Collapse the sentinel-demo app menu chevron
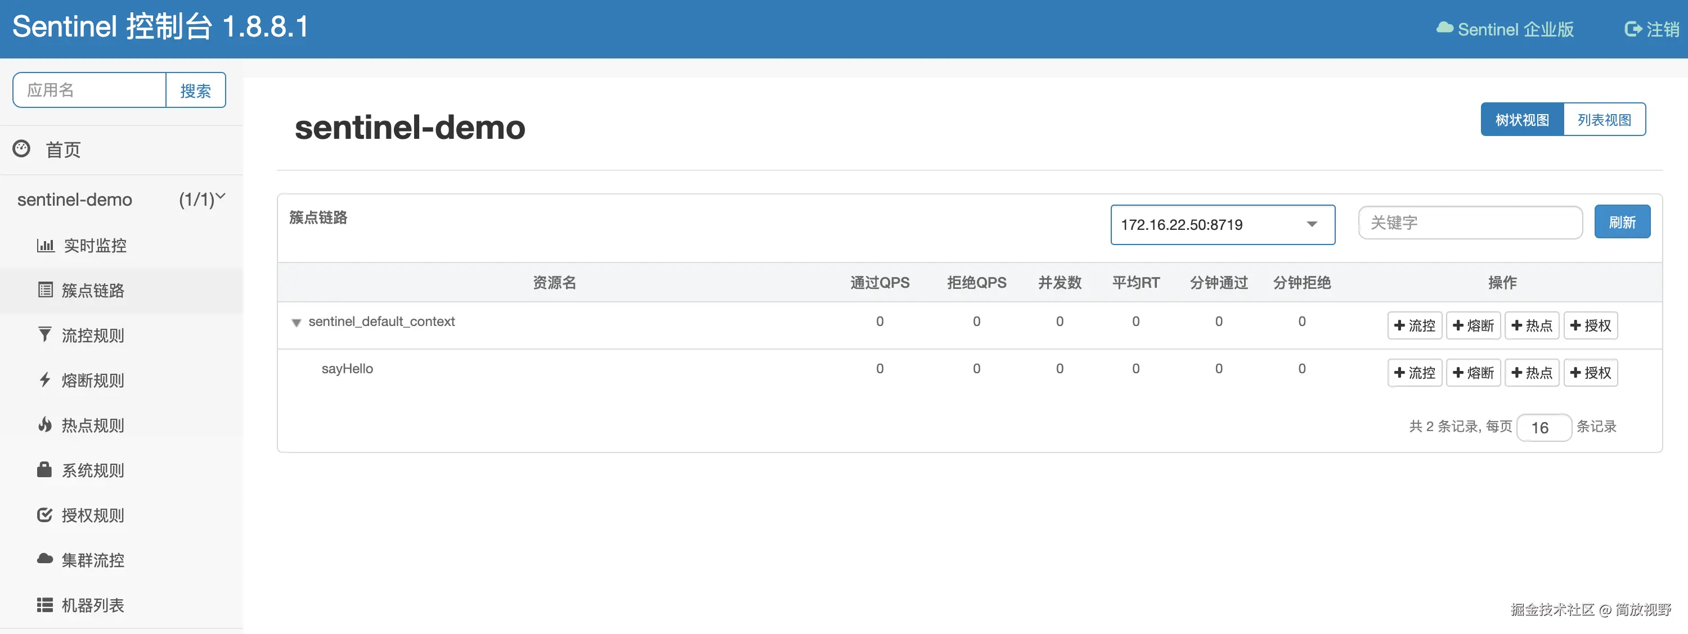 (x=221, y=196)
